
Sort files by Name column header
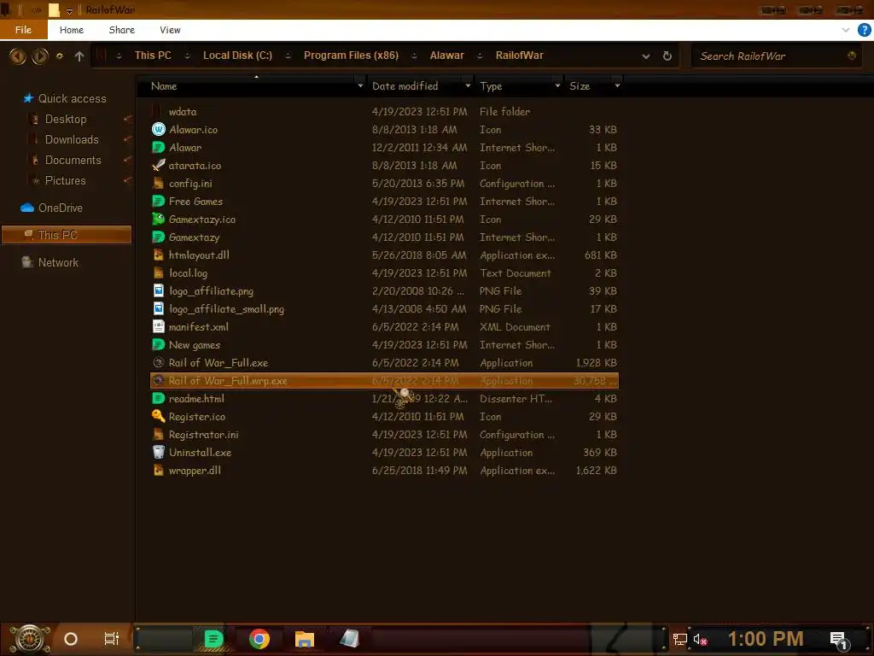[164, 86]
